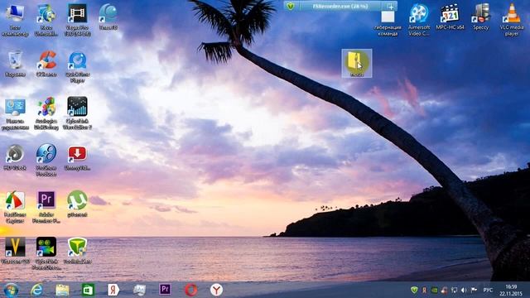The height and width of the screenshot is (298, 530).
Task: Launch ProShow Producer blue film-reel icon
Action: click(x=46, y=160)
